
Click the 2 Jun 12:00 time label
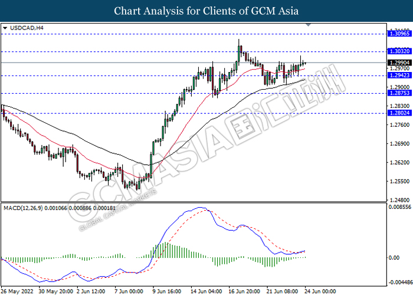pos(91,291)
